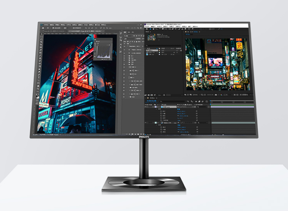Click the lavender label color of timeline layer one

pos(156,107)
